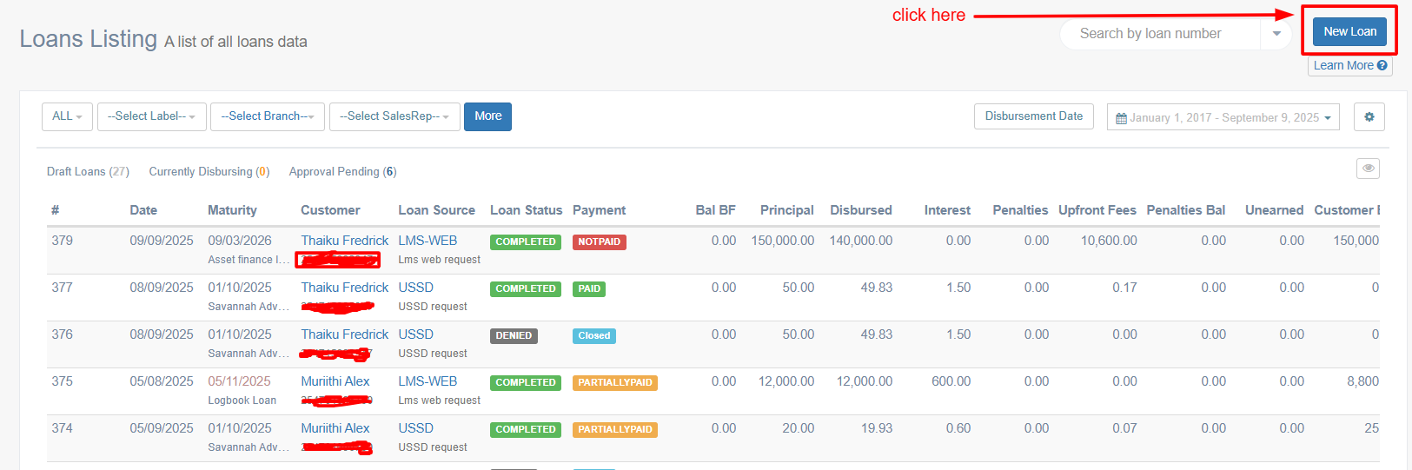Image resolution: width=1412 pixels, height=470 pixels.
Task: Click the New Loan button
Action: [x=1349, y=32]
